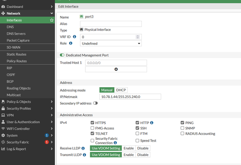Open Static Routes in sidebar

coord(16,54)
